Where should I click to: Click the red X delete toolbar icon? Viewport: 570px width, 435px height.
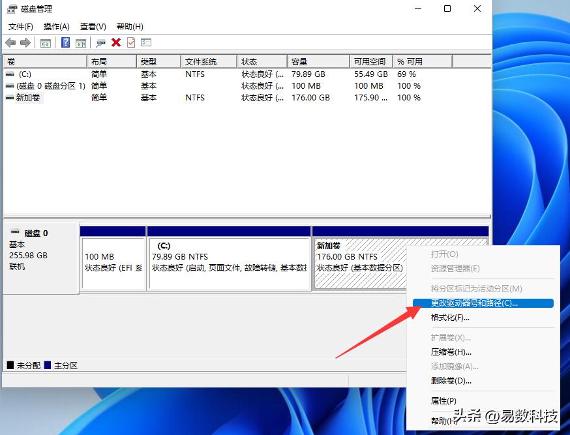click(x=115, y=42)
